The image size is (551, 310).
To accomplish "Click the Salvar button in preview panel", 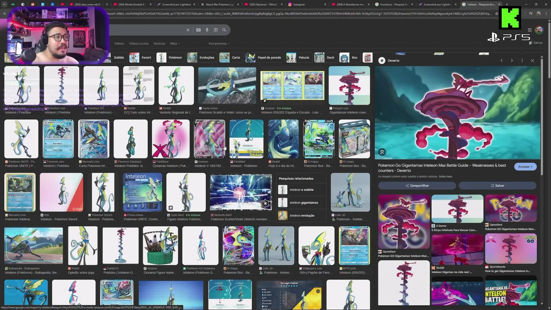I will pyautogui.click(x=497, y=186).
